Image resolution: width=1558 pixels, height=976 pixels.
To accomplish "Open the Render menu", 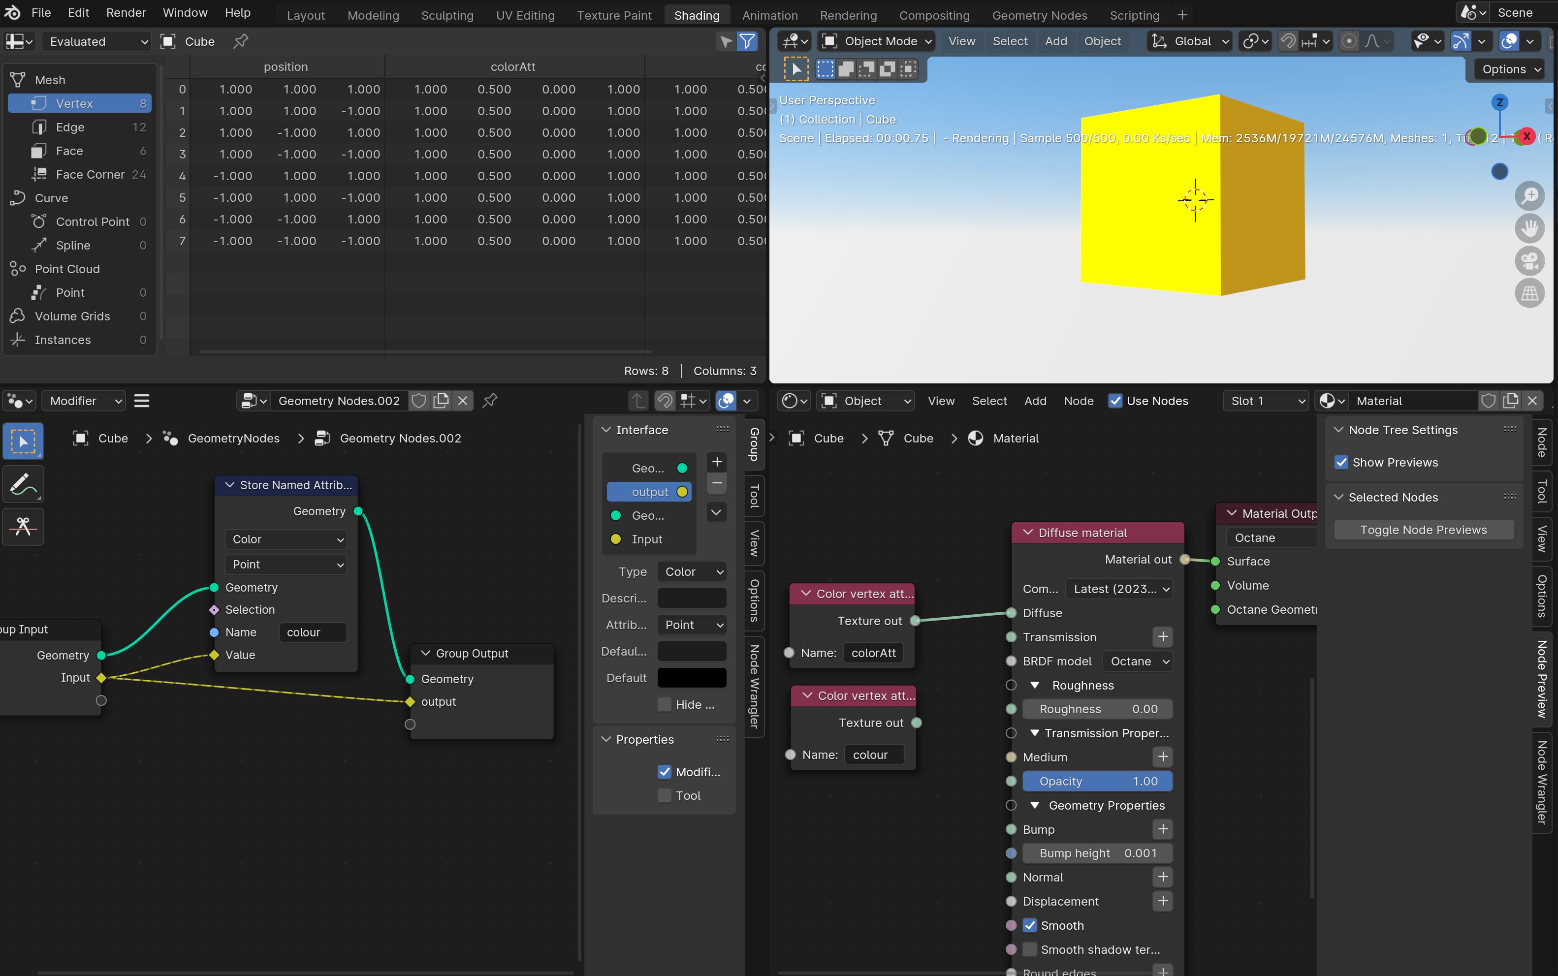I will pos(126,12).
